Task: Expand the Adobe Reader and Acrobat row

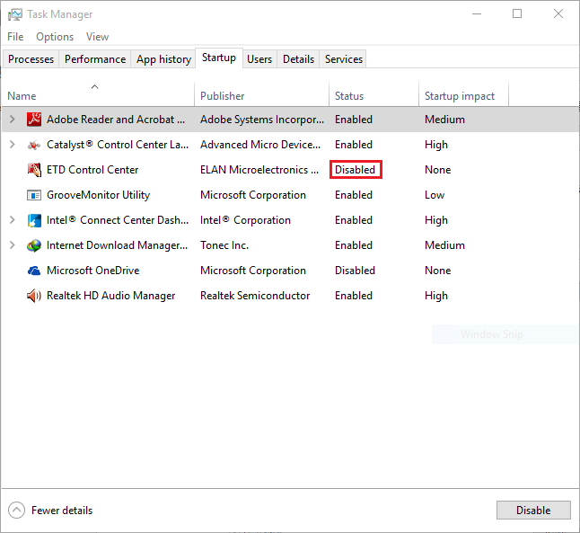Action: [x=13, y=120]
